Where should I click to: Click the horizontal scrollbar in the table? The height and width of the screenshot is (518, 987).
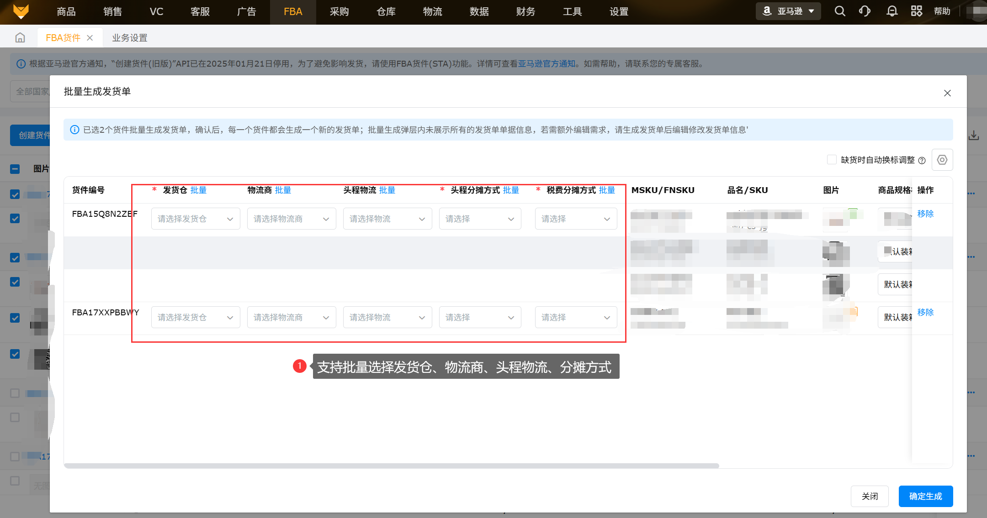[x=391, y=466]
